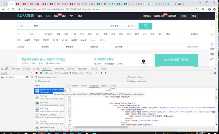
Task: Toggle the network filter funnel icon
Action: point(47,73)
